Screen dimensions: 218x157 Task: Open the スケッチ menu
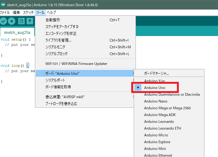[28, 13]
